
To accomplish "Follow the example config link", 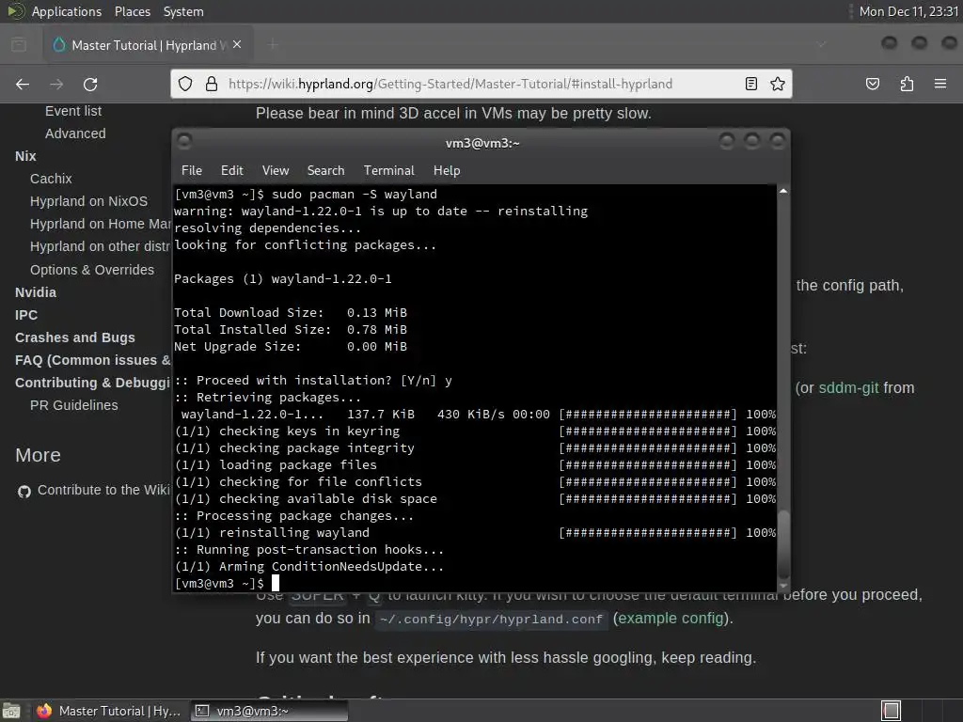I will coord(671,619).
